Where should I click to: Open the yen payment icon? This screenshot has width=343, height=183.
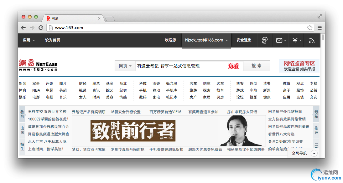click(295, 40)
